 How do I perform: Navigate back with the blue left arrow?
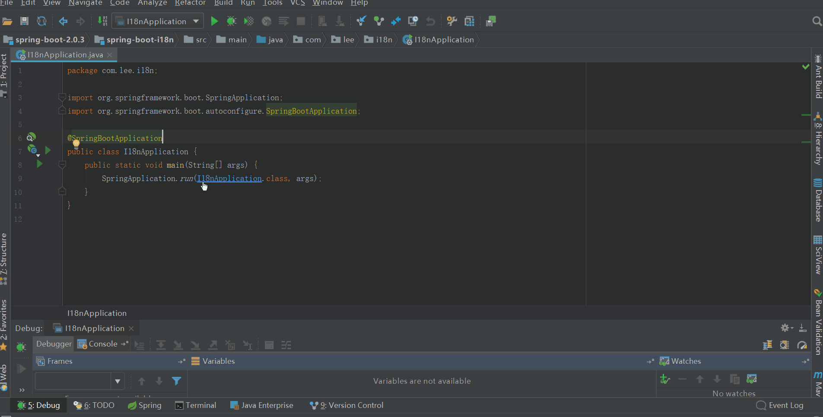63,21
